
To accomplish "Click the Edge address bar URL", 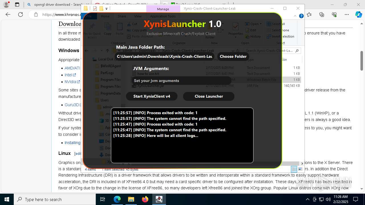I will point(62,15).
